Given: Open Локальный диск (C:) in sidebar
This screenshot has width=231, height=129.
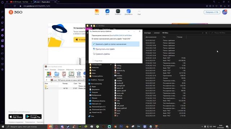Looking at the screenshot, I should 97,107.
